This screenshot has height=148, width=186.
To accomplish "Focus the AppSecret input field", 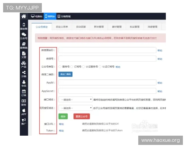I will (x=107, y=91).
